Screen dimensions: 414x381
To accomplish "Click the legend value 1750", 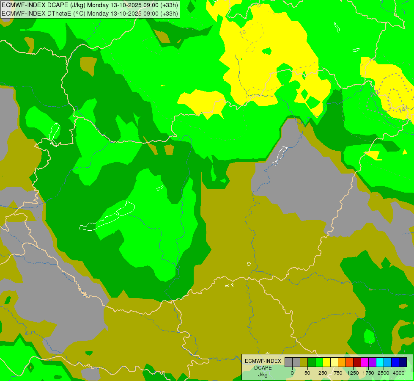I will [x=368, y=373].
